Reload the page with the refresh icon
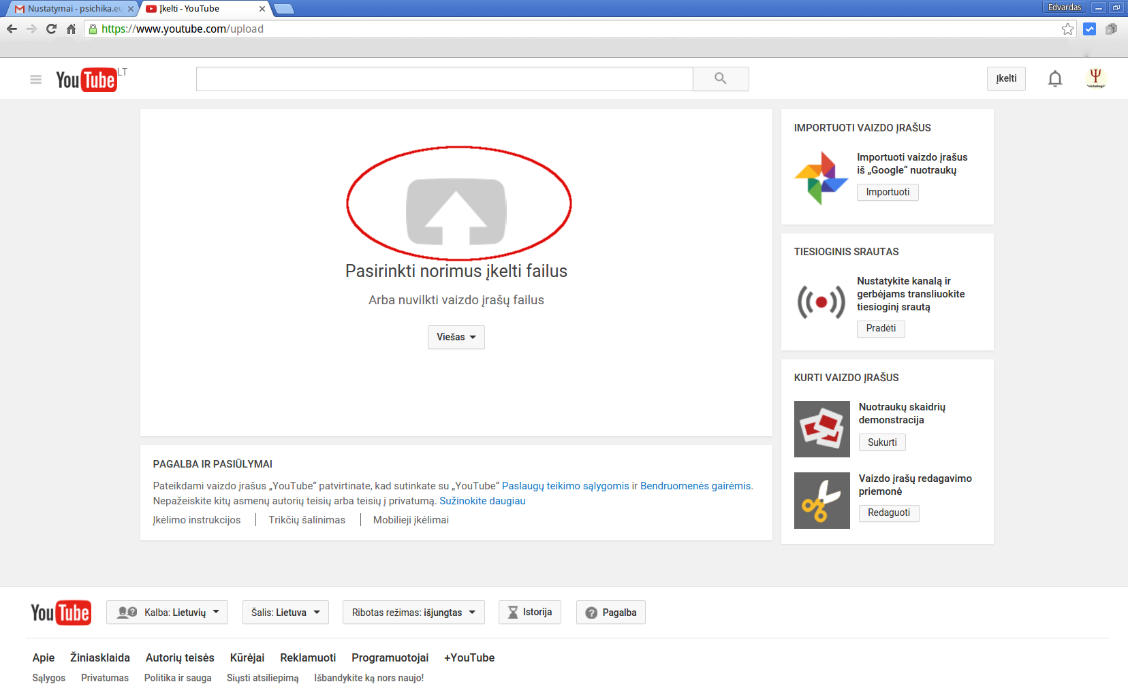 point(51,29)
